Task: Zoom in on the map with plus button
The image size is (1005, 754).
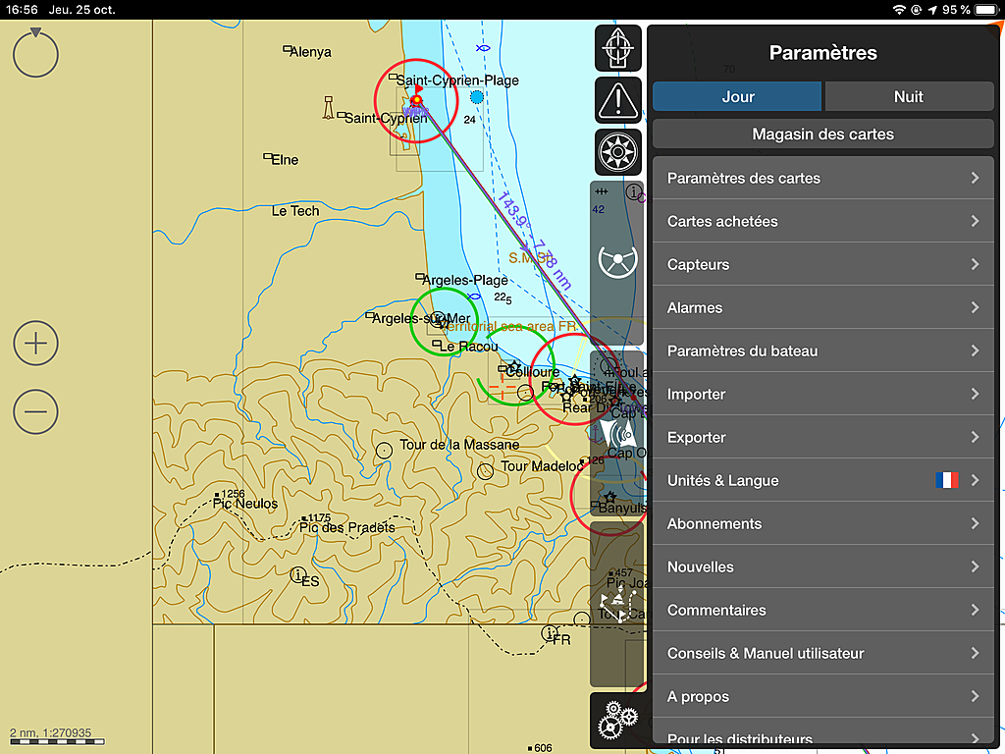Action: (x=36, y=343)
